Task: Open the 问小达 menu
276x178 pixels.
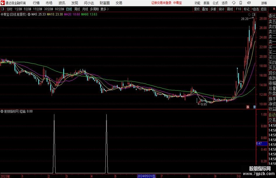Action: (x=89, y=3)
